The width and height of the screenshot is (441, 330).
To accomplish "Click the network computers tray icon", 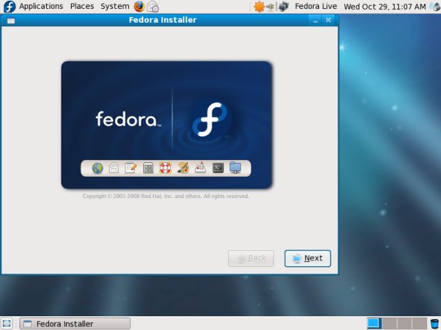I will [283, 6].
